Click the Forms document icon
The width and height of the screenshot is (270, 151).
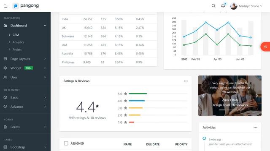tap(5, 127)
